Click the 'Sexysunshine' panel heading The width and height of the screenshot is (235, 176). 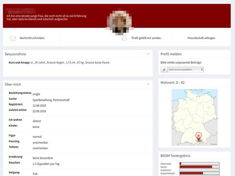click(15, 54)
